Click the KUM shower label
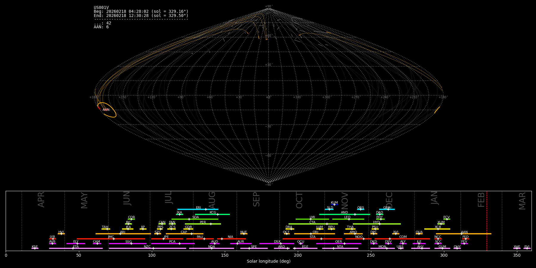Screen dimensions: 536x268 pyautogui.click(x=334, y=203)
